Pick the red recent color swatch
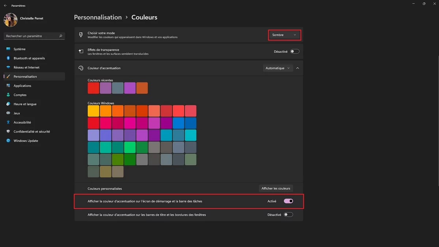Viewport: 439px width, 247px height. point(94,88)
